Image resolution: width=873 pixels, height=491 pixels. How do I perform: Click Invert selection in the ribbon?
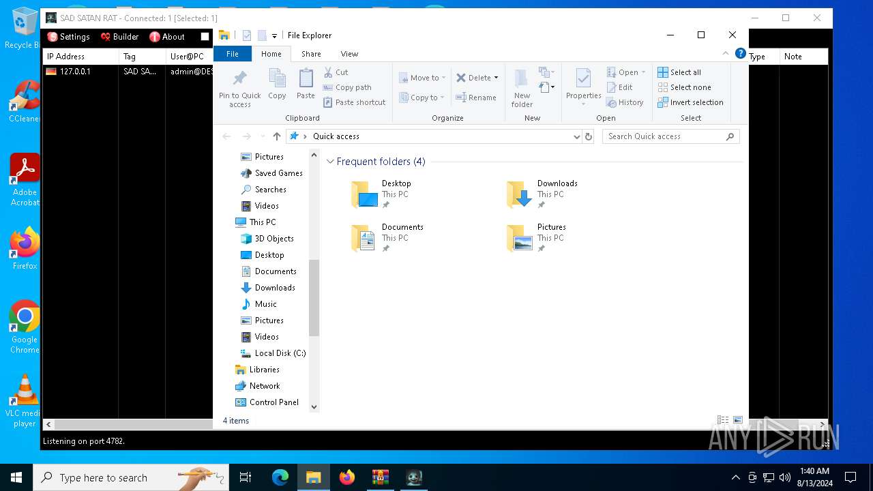[x=690, y=102]
